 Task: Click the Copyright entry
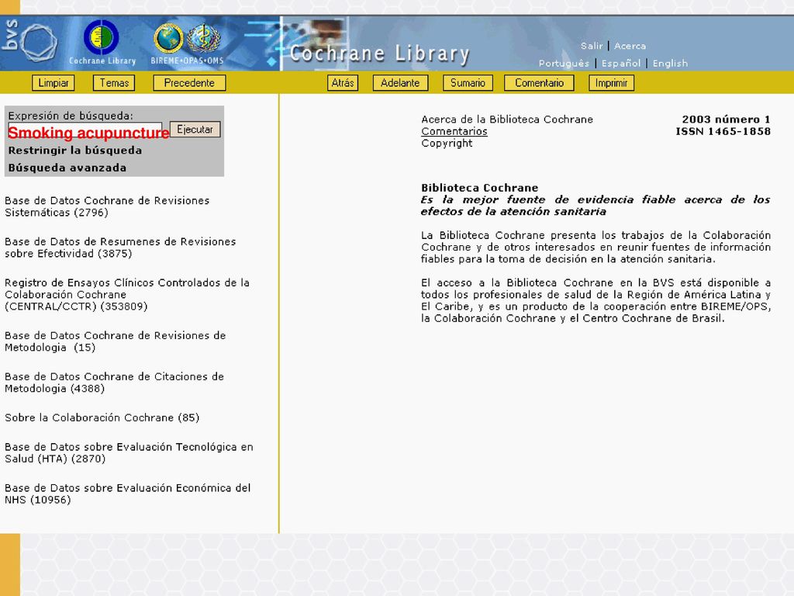tap(447, 144)
